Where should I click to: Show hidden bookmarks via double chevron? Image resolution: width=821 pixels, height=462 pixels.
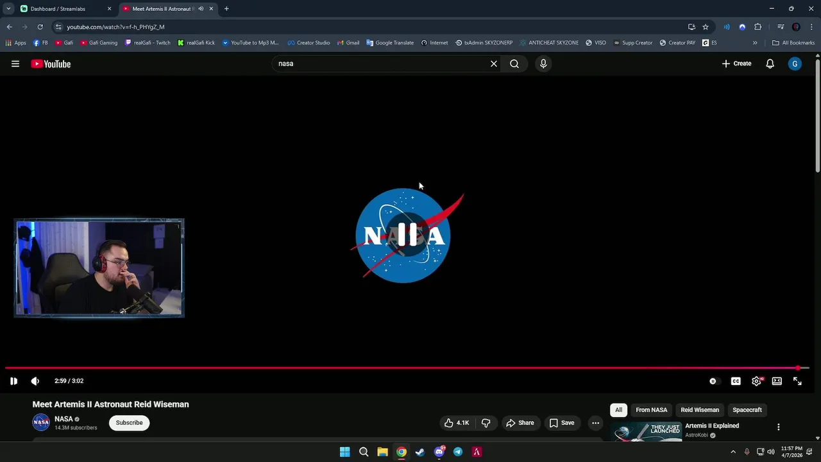pyautogui.click(x=755, y=43)
